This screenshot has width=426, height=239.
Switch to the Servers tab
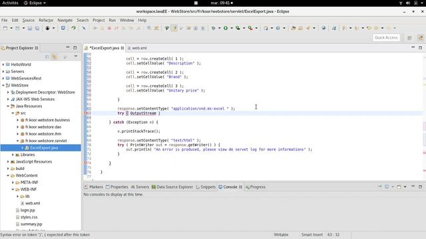[x=140, y=187]
